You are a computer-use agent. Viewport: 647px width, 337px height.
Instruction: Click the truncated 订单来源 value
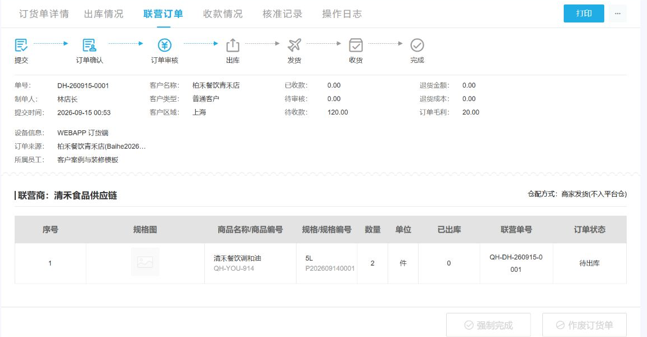pos(101,146)
